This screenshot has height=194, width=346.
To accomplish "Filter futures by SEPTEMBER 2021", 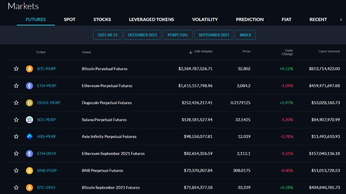I will pos(214,35).
